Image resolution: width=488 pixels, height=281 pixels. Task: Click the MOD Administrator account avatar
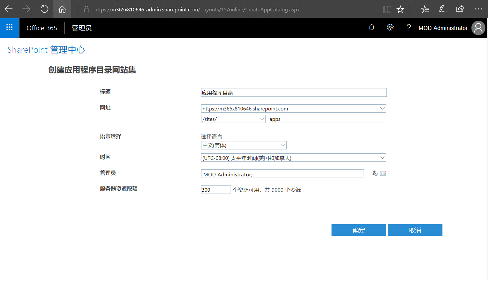pyautogui.click(x=478, y=28)
